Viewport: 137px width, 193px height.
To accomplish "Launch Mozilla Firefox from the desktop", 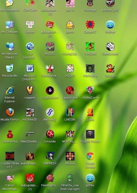I will [10, 112].
